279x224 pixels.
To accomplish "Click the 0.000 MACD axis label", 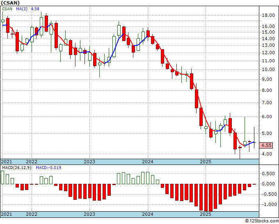I will (268, 184).
